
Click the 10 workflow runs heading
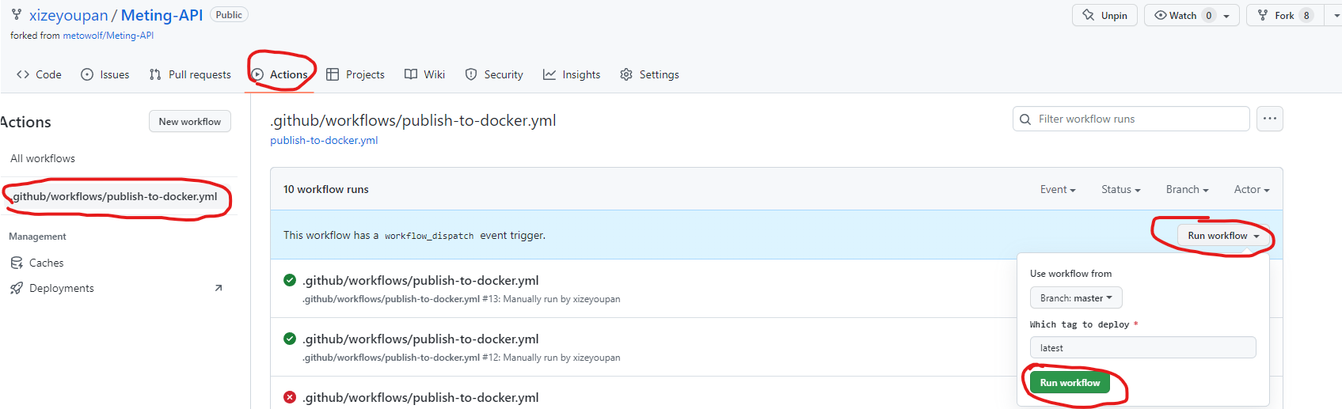(326, 189)
